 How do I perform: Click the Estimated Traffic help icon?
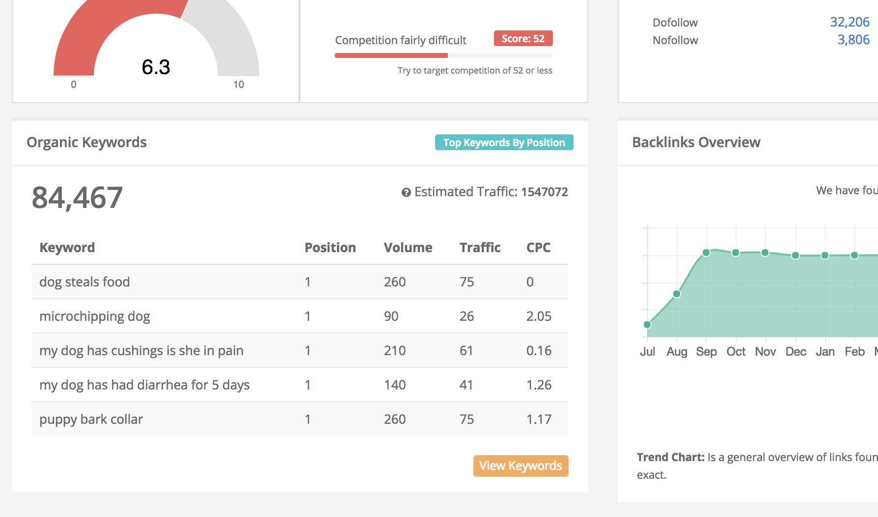[405, 192]
